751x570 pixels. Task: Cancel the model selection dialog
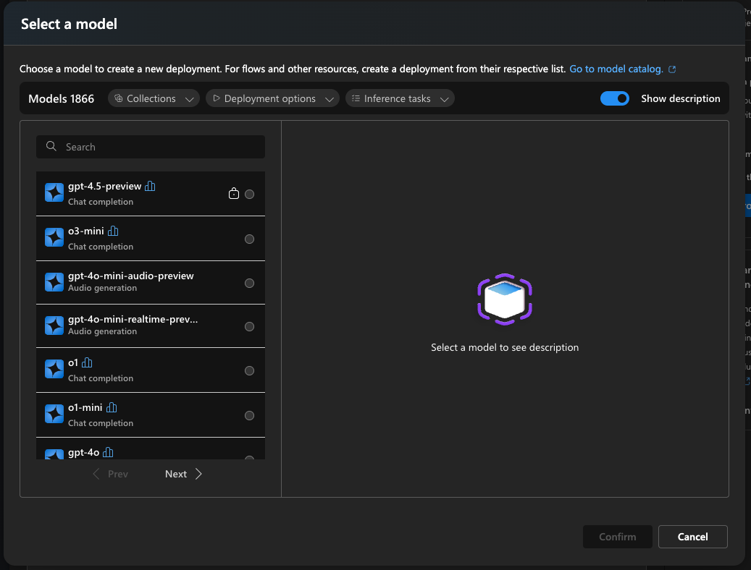click(x=692, y=537)
